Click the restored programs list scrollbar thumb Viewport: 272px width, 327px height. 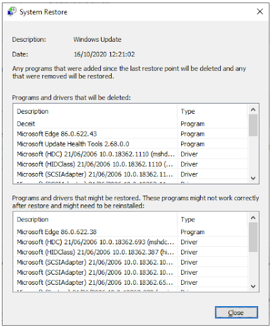[x=253, y=237]
